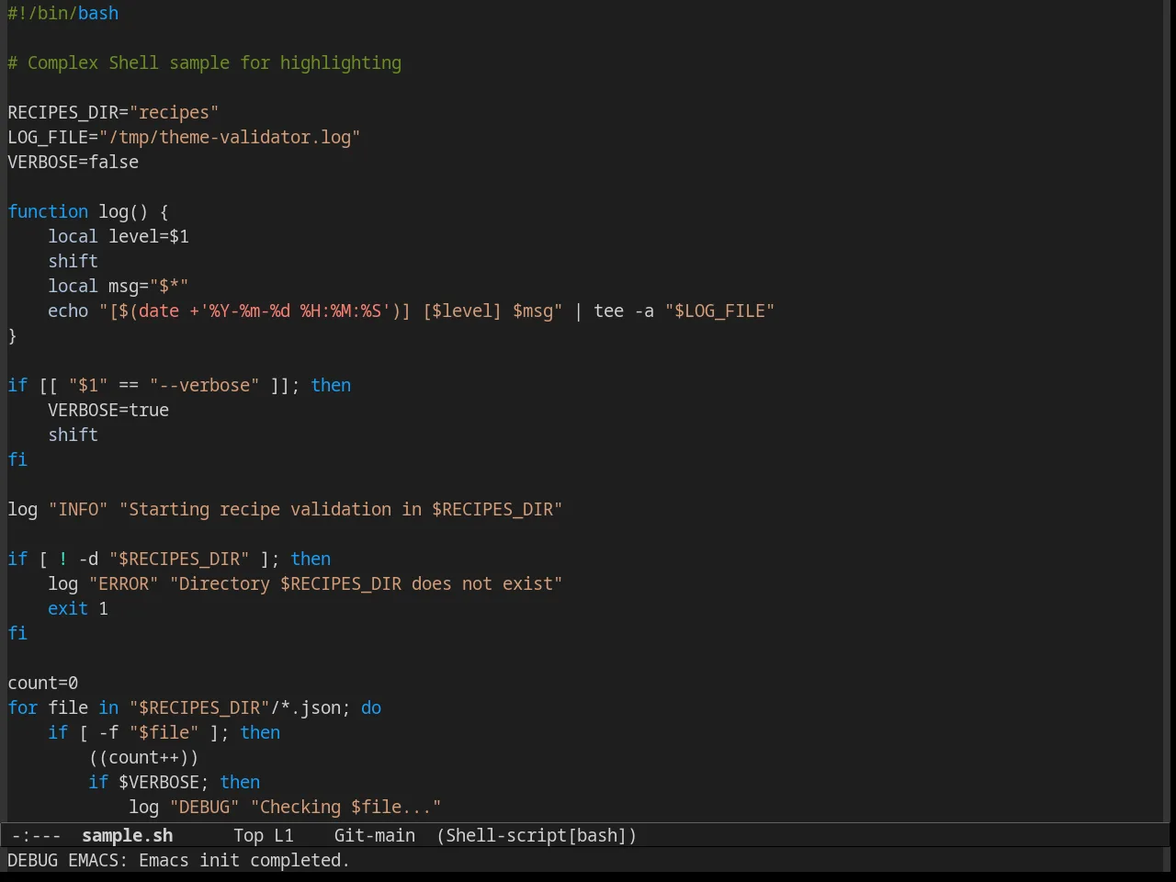The height and width of the screenshot is (882, 1176).
Task: Click the "$file" string in -f test
Action: point(164,732)
